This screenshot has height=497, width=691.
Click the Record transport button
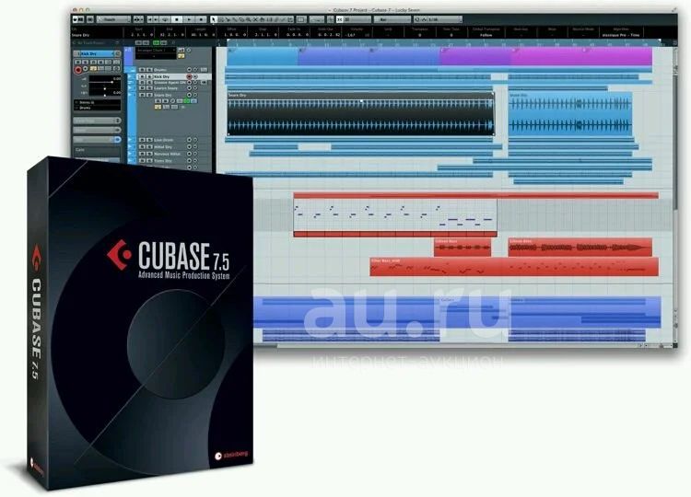click(x=201, y=19)
